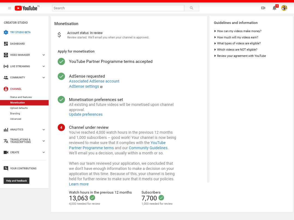Image resolution: width=294 pixels, height=220 pixels.
Task: Expand 'Which videos are NOT eligible?'
Action: (x=236, y=50)
